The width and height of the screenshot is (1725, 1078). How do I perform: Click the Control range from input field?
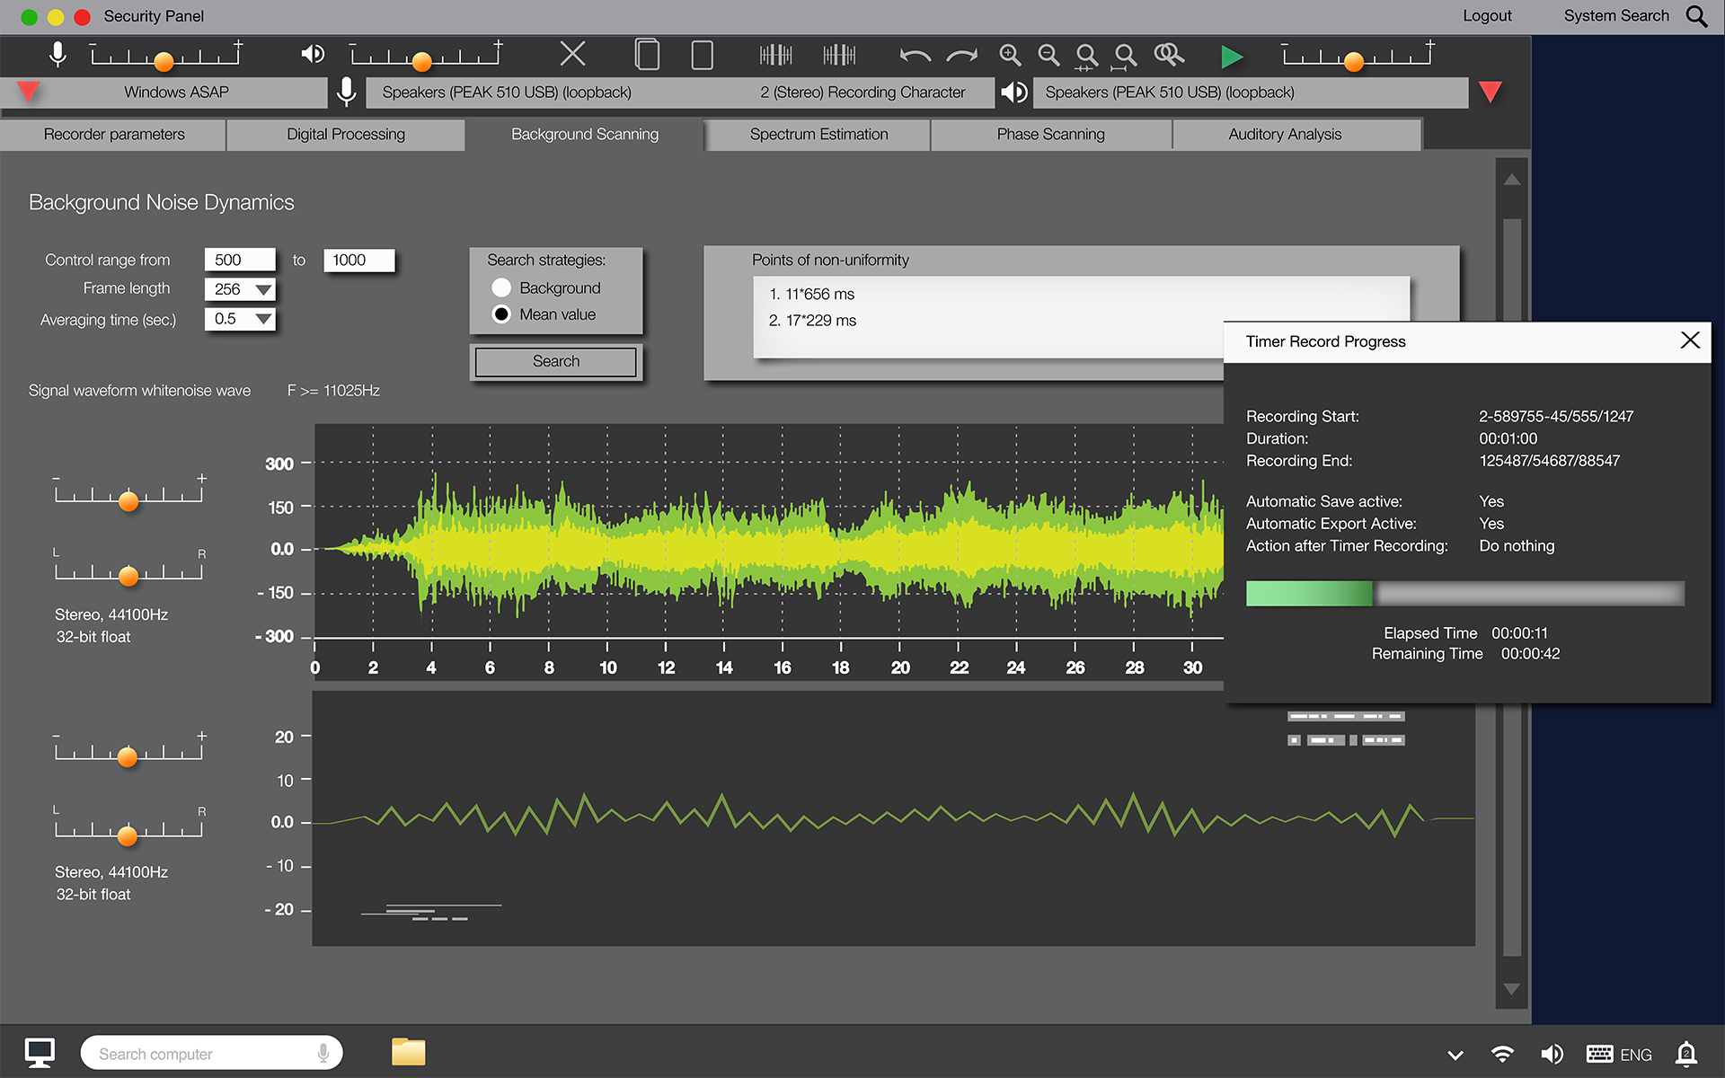239,260
